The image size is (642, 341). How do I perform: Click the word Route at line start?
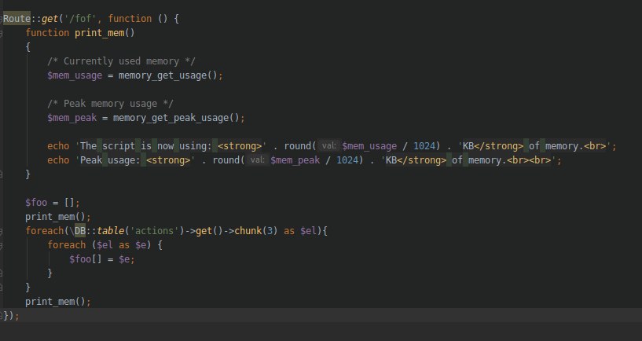[17, 19]
